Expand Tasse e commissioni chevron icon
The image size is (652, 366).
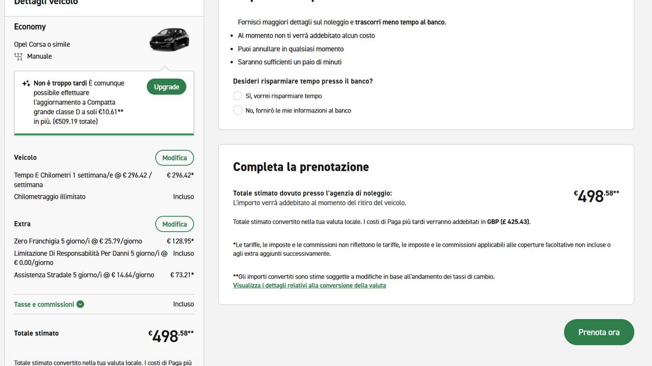pyautogui.click(x=80, y=304)
